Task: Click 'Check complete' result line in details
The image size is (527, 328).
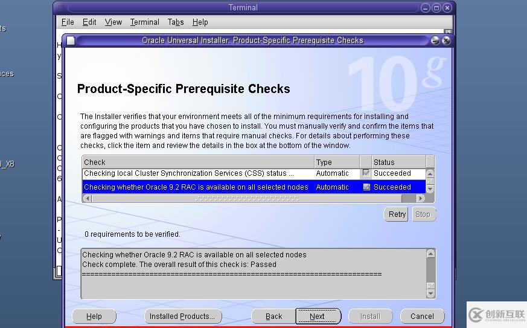Action: click(x=179, y=265)
